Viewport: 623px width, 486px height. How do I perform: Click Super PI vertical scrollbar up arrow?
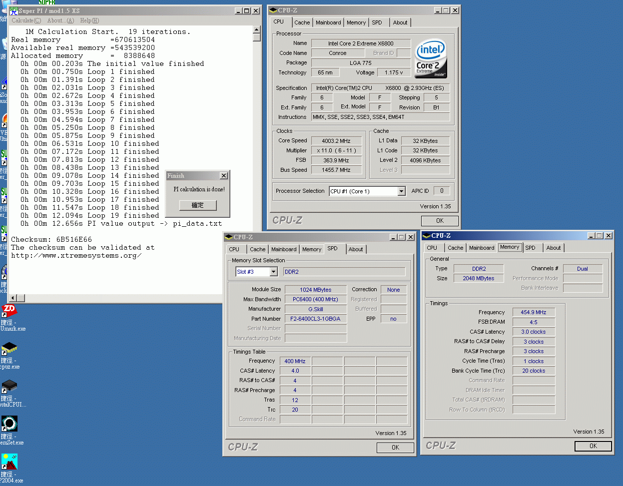pyautogui.click(x=257, y=29)
